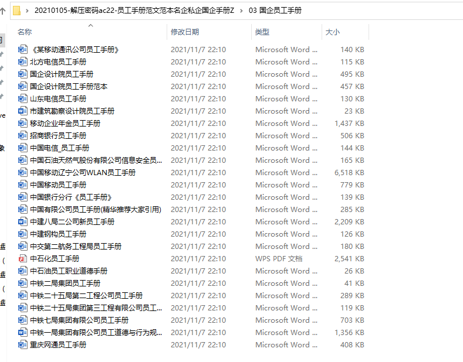Click Word icon beside 山东电信员工手册
Image resolution: width=463 pixels, height=362 pixels.
(23, 98)
